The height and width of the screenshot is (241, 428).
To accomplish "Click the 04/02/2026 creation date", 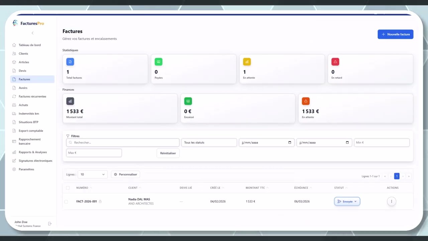I will coord(218,202).
